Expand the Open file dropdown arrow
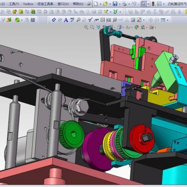The height and width of the screenshot is (187, 187). 110,4
